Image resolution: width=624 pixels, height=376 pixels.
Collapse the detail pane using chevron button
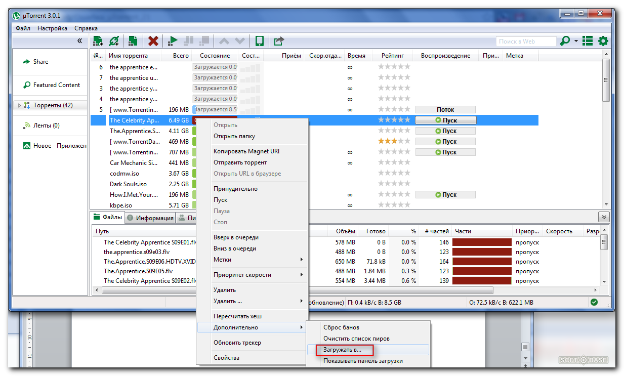[603, 217]
